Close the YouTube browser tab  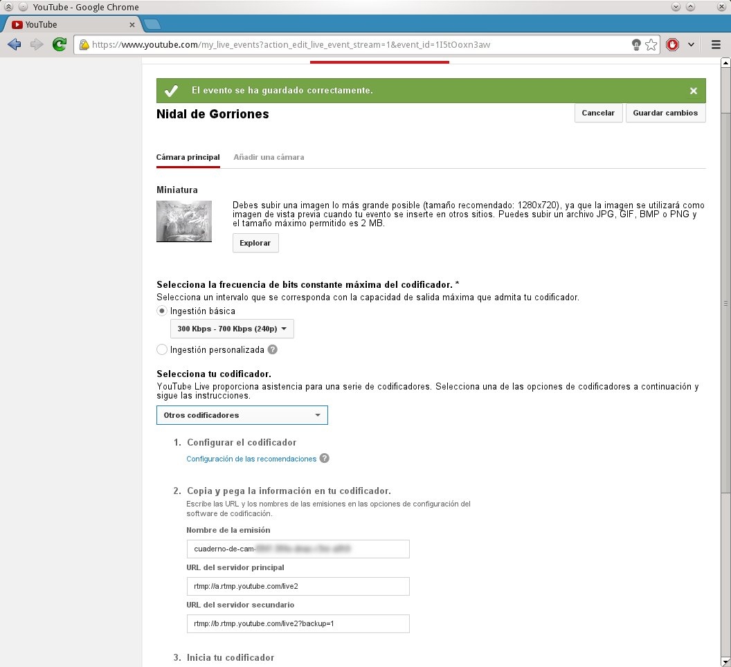132,25
